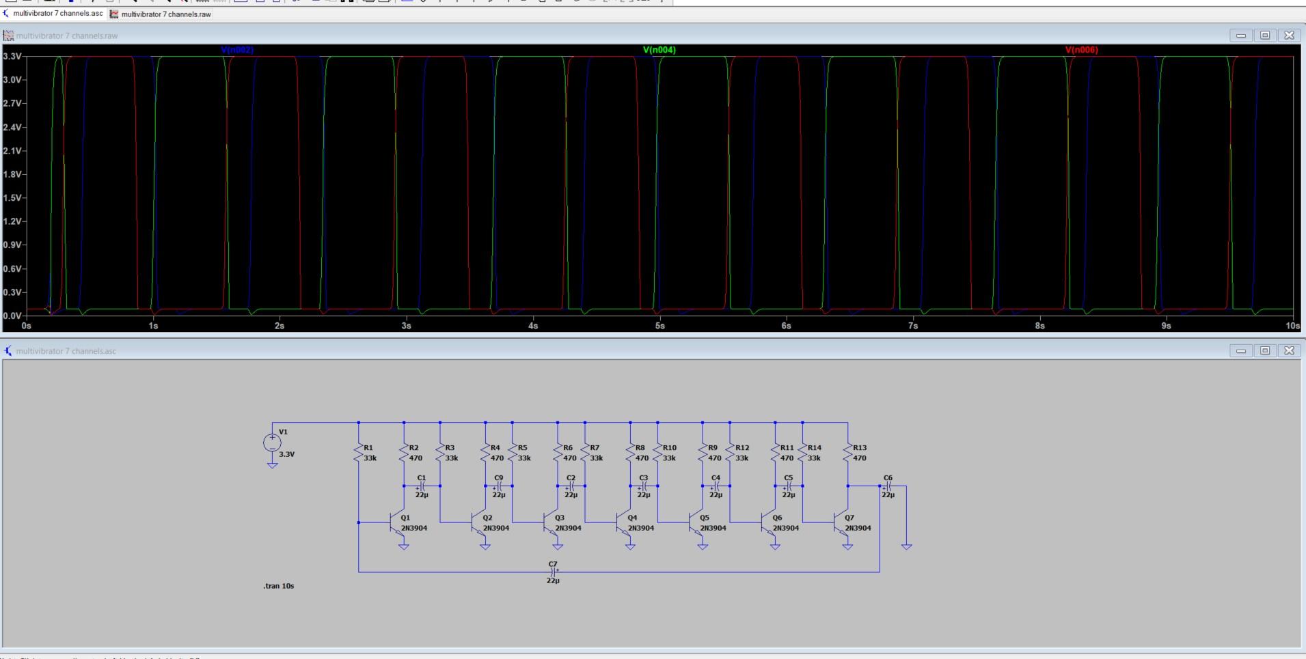Select transistor Q5 (2N3904)

tap(696, 523)
